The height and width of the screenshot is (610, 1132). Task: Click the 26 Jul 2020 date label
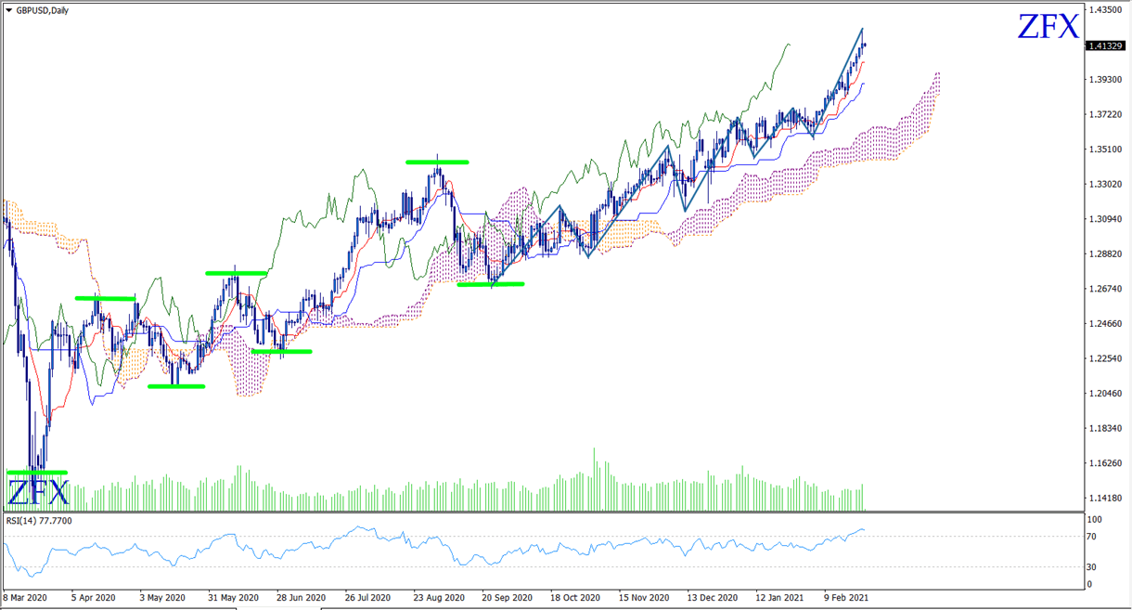coord(368,598)
